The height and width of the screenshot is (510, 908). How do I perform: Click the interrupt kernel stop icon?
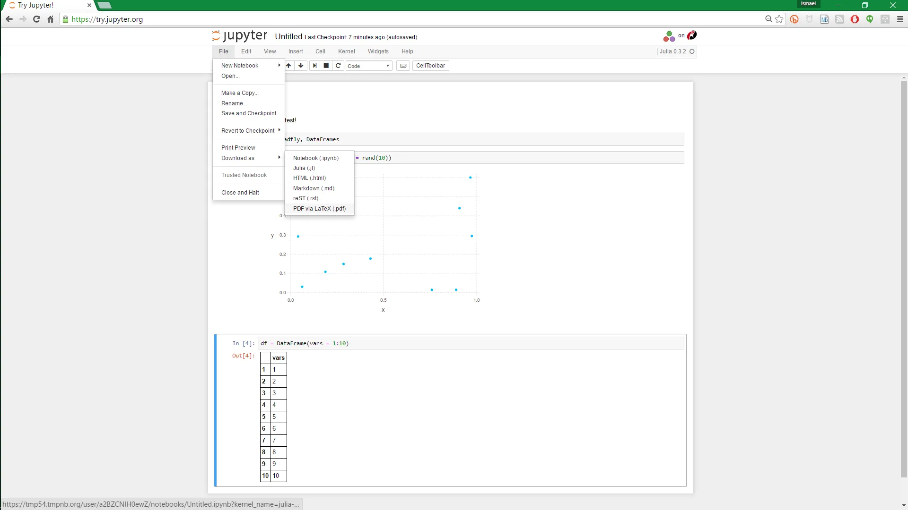point(326,66)
